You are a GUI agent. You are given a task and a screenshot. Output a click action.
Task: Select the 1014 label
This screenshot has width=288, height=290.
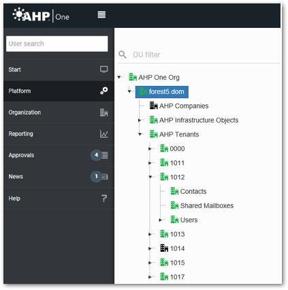(x=177, y=248)
